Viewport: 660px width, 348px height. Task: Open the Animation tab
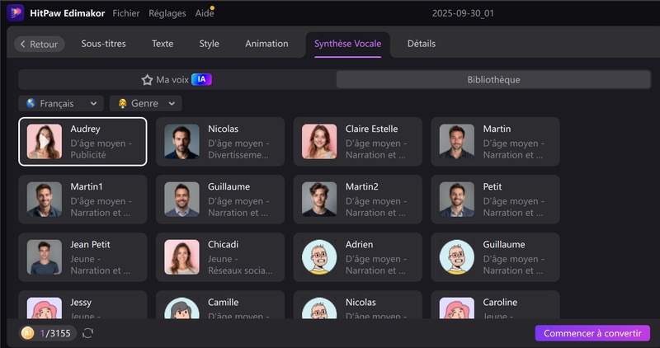click(x=266, y=44)
